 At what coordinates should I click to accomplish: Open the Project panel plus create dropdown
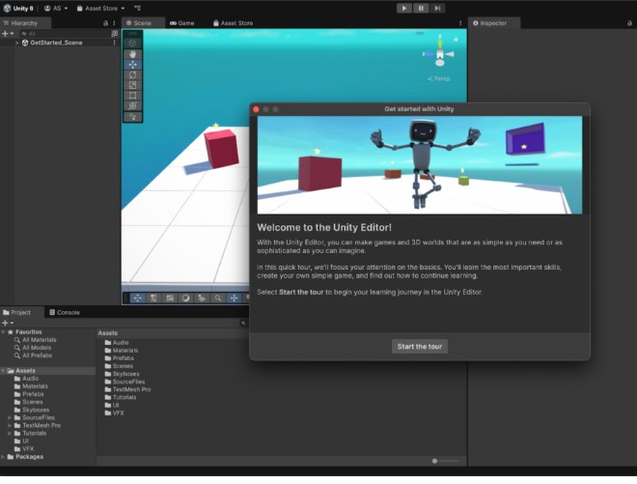8,323
